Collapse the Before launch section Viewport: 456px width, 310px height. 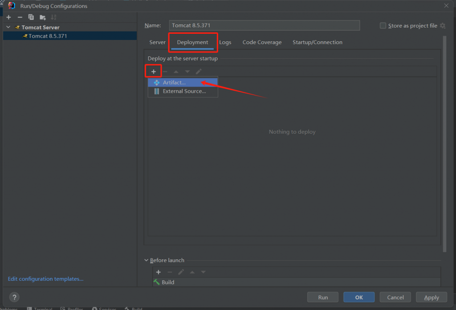pyautogui.click(x=147, y=260)
